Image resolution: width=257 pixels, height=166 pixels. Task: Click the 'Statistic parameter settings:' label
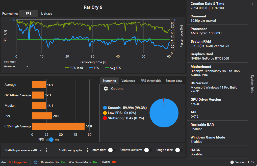pyautogui.click(x=23, y=150)
